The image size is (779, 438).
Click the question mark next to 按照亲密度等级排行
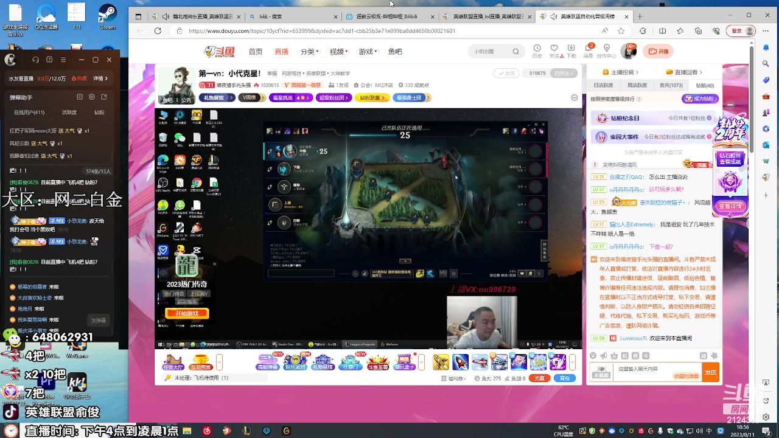(639, 99)
